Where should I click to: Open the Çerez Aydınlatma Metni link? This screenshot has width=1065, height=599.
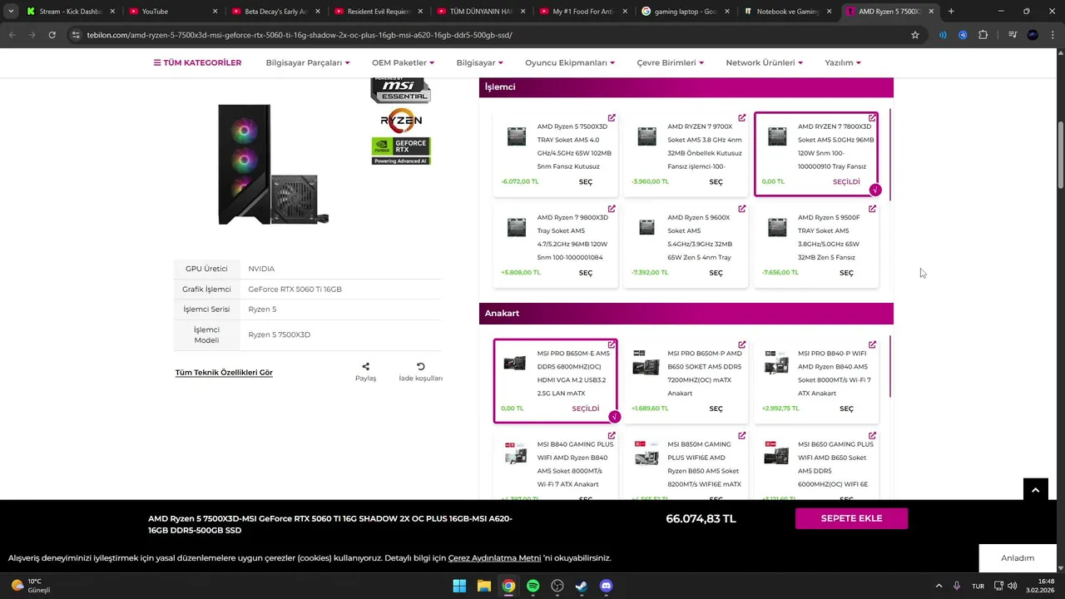click(494, 558)
